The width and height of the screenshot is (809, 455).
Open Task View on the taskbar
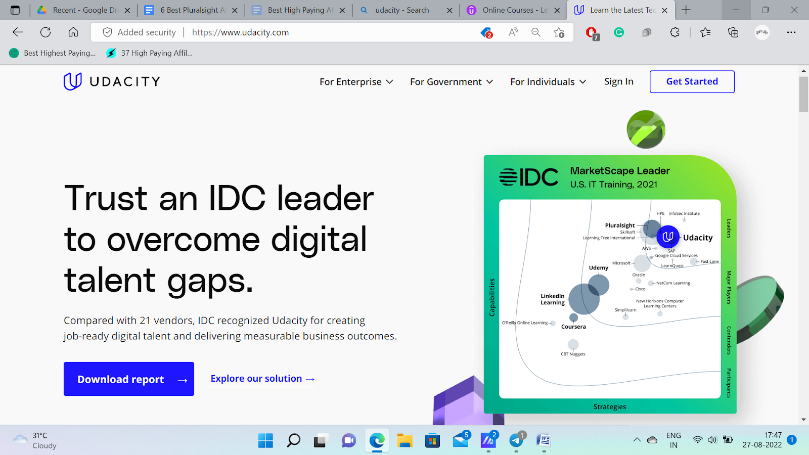pos(321,441)
